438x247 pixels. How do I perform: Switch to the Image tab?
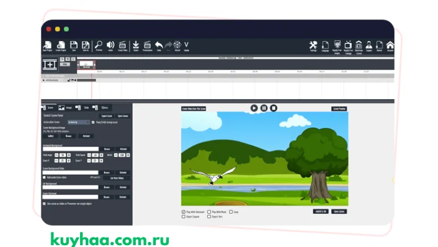(x=65, y=108)
